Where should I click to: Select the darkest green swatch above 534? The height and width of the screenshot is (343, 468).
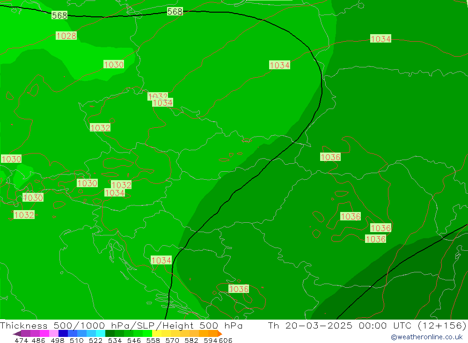[x=110, y=334]
